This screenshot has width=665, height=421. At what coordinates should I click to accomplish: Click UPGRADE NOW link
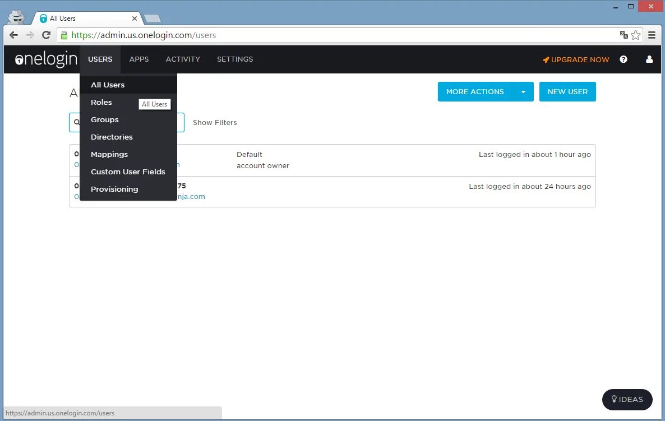coord(576,60)
